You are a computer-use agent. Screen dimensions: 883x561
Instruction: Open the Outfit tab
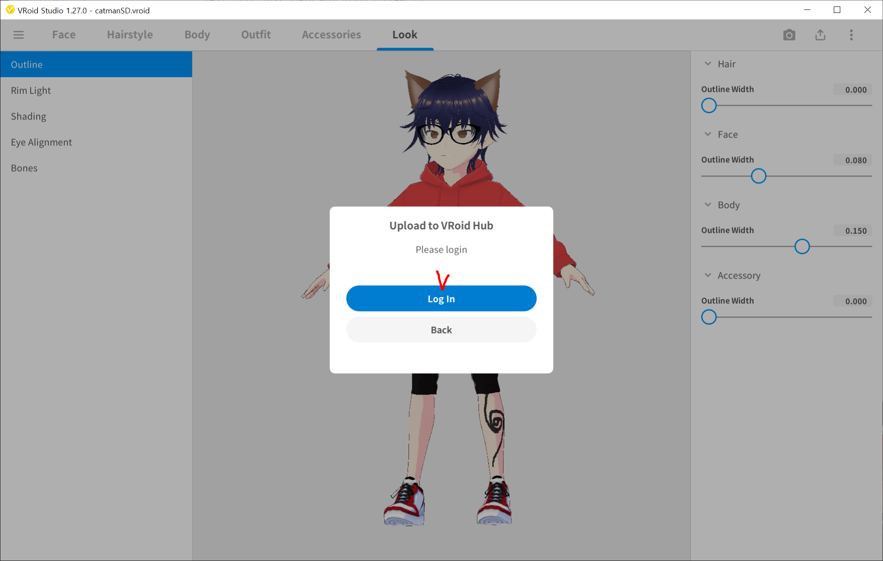256,34
